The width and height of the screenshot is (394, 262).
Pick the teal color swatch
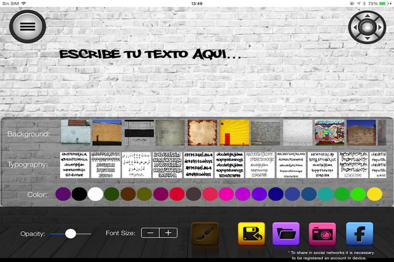pos(325,194)
